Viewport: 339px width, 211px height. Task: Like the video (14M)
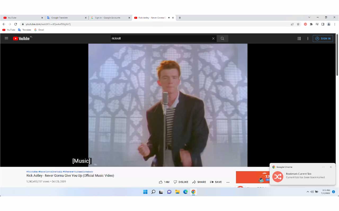(x=164, y=182)
